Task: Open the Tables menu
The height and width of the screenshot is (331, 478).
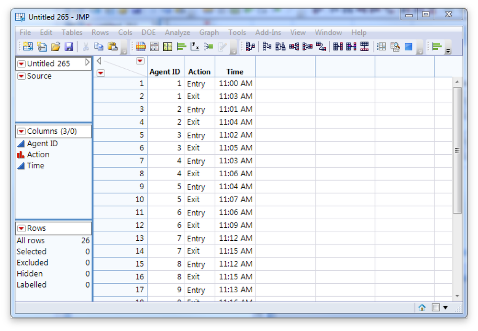Action: (x=72, y=32)
